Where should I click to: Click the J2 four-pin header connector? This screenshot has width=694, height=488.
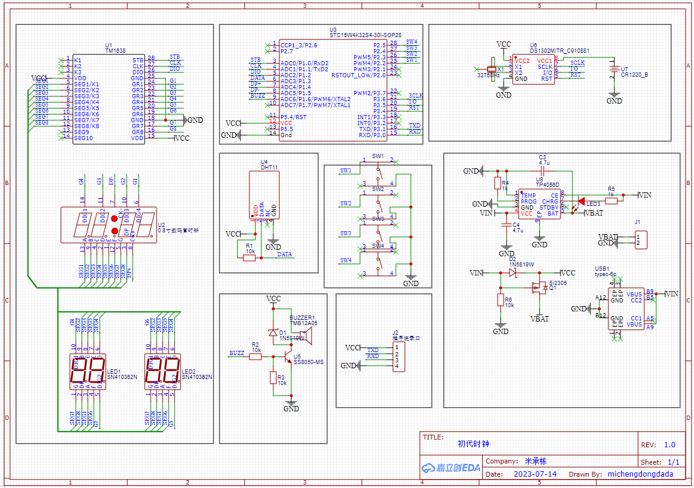pos(398,356)
